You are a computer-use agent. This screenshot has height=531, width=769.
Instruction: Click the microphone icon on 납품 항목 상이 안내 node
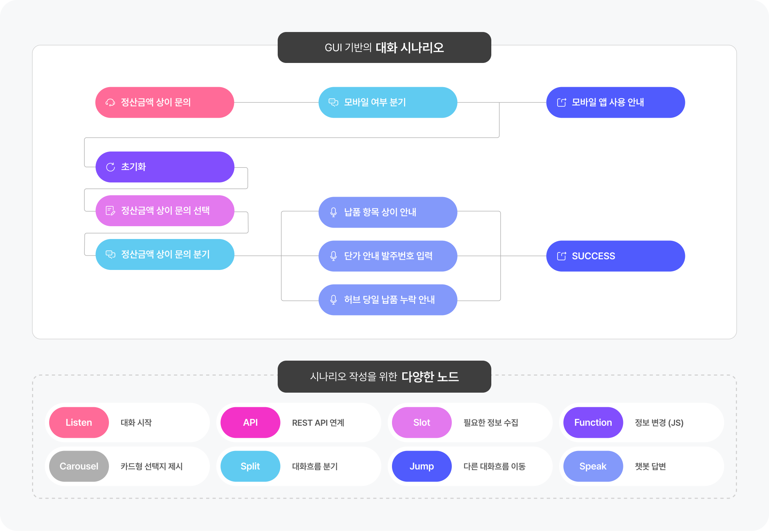click(x=334, y=212)
